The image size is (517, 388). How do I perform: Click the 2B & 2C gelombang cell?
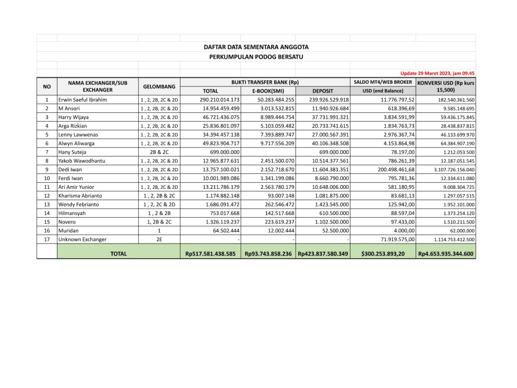click(x=159, y=152)
